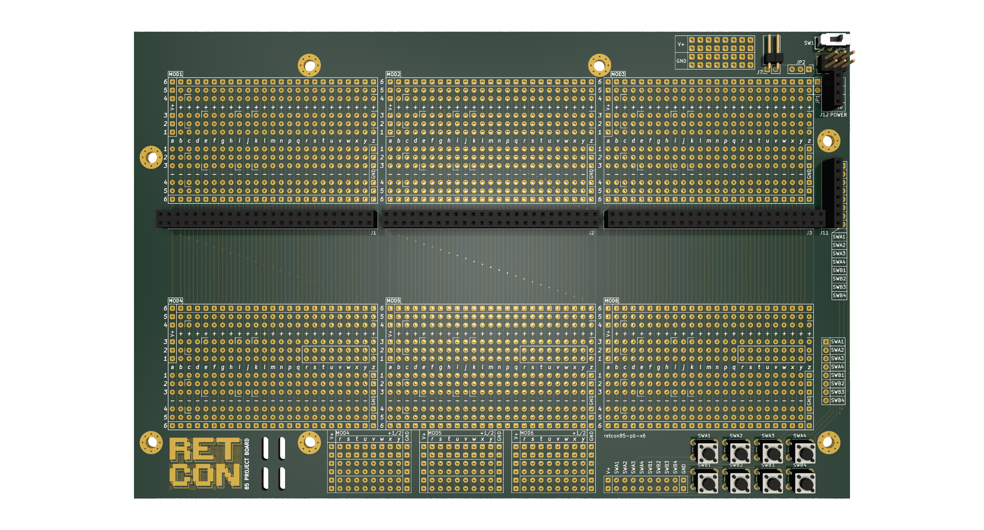This screenshot has width=984, height=530.
Task: Click the mounting hole right of SWA4 button
Action: (829, 442)
